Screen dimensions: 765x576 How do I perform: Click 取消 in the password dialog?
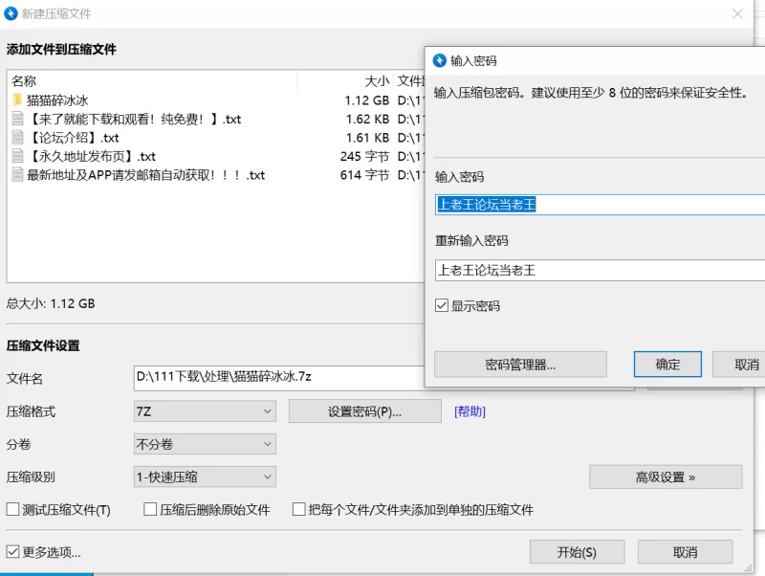click(738, 365)
